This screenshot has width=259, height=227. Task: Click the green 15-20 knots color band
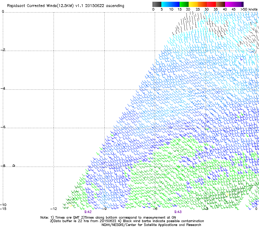point(184,4)
